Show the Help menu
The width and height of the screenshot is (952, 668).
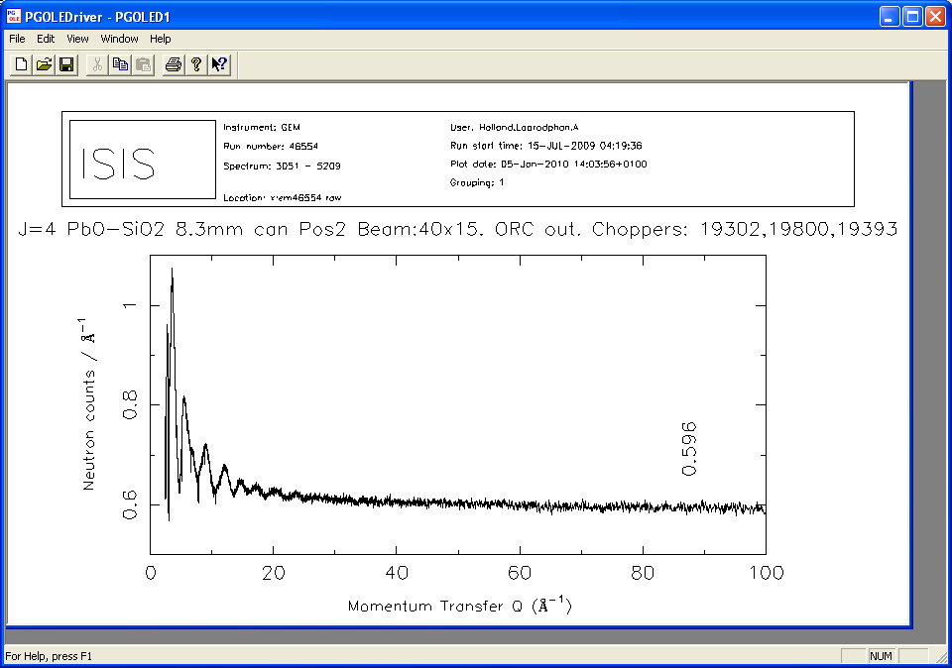click(160, 39)
